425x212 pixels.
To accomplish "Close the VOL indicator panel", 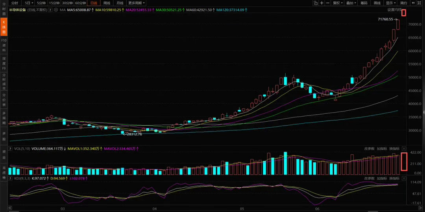I will (404, 148).
